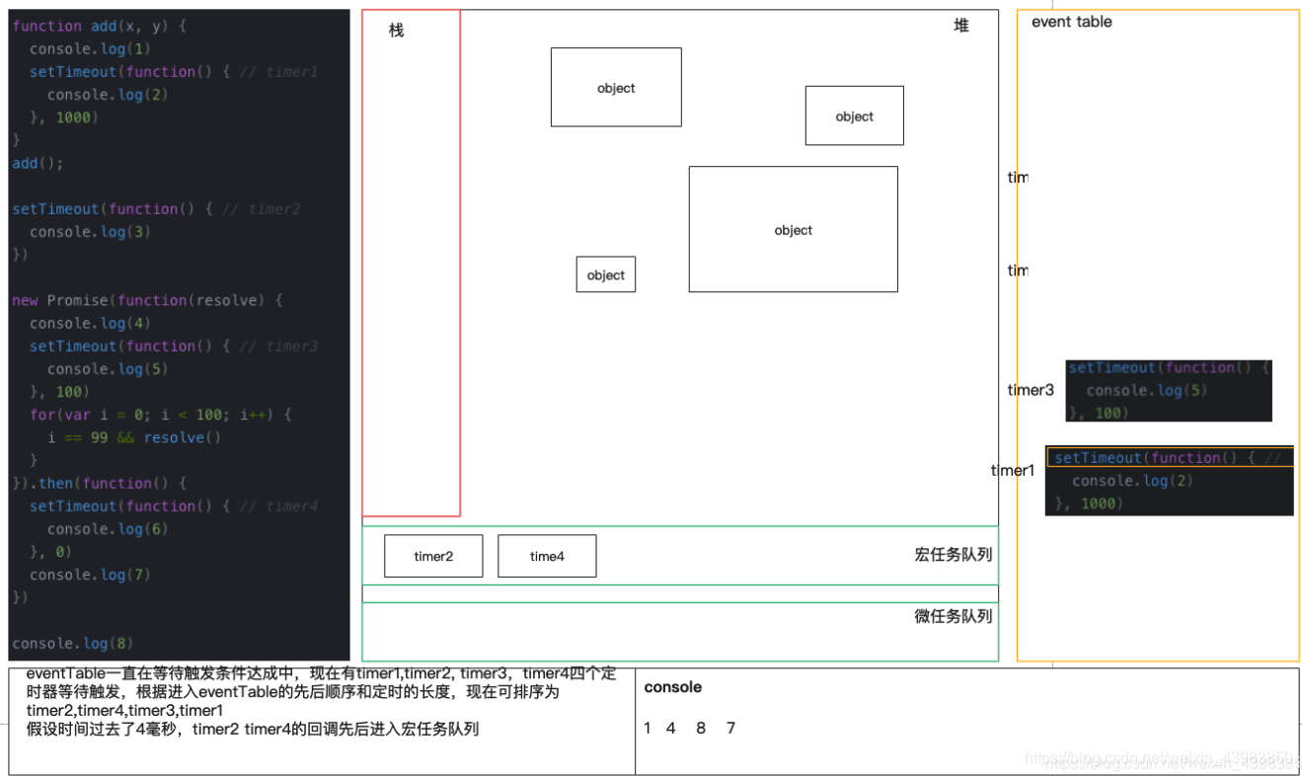
Task: Click the 'i == 99 && resolve()' code line
Action: [134, 437]
